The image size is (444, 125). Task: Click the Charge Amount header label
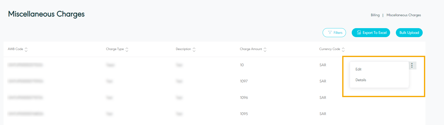click(x=251, y=49)
